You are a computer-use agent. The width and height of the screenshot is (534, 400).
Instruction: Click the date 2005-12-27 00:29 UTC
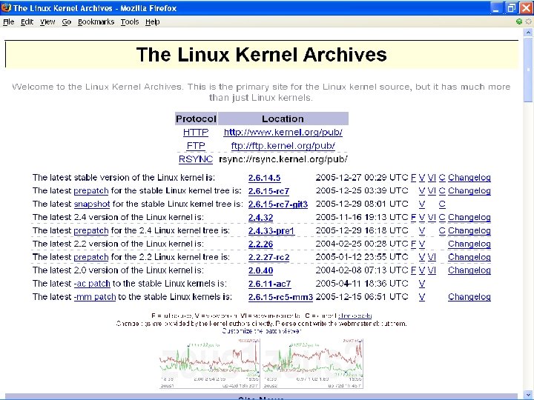362,178
